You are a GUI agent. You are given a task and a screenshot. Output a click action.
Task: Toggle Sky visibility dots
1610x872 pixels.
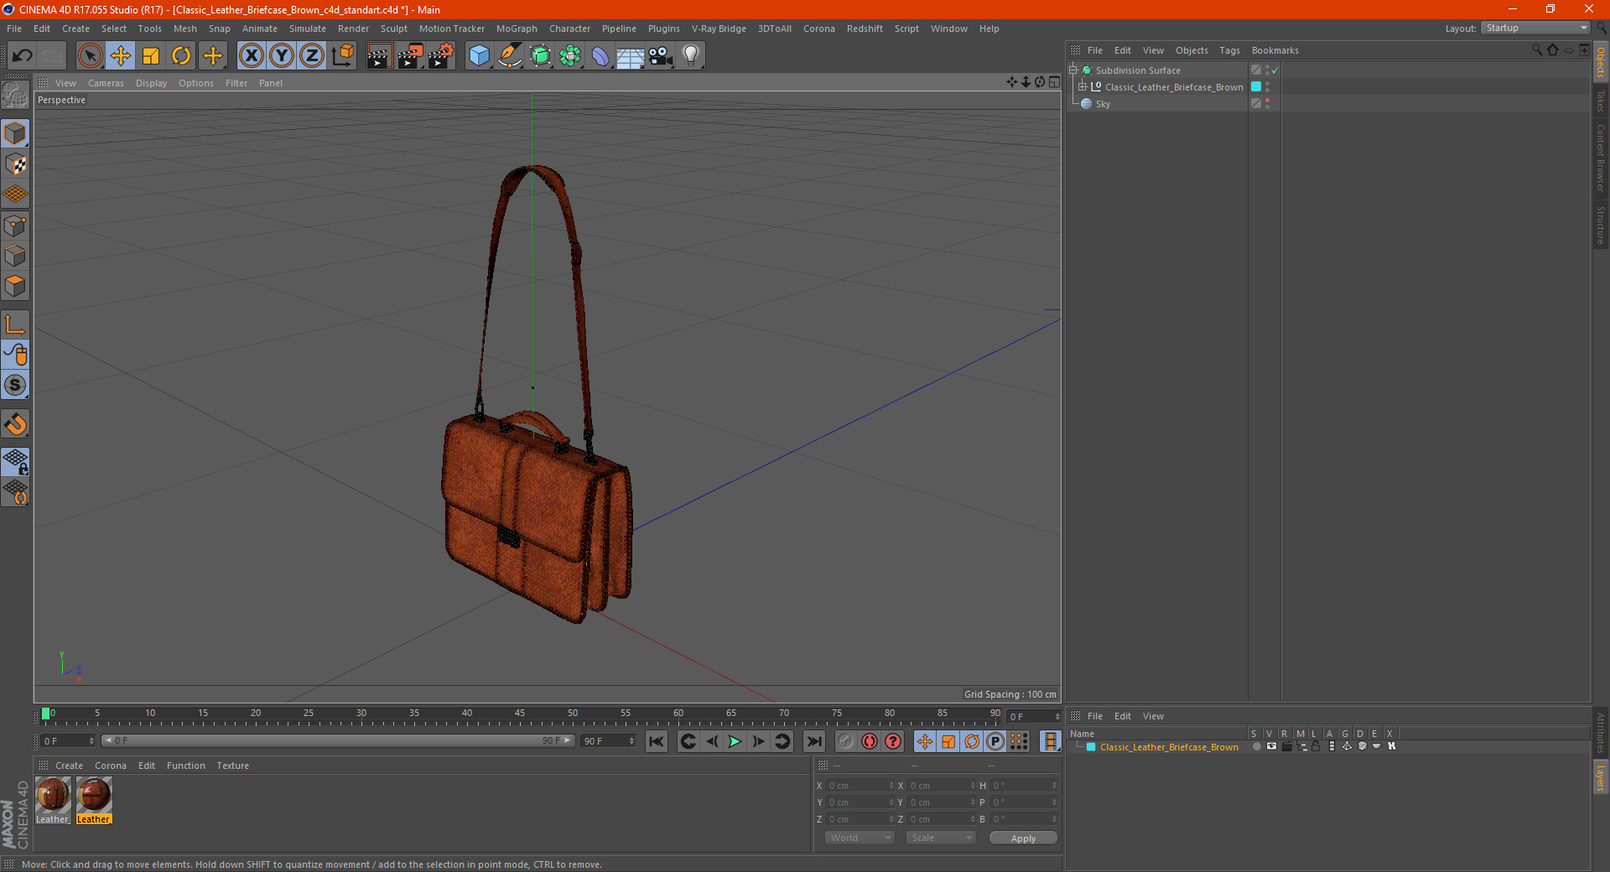click(x=1267, y=103)
